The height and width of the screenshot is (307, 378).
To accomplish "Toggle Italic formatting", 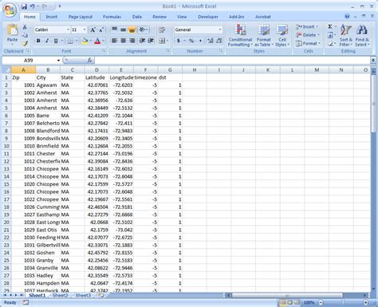I will pyautogui.click(x=47, y=41).
